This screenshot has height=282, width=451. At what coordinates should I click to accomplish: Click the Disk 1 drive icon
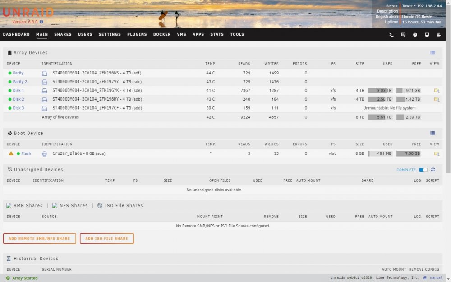tap(44, 91)
